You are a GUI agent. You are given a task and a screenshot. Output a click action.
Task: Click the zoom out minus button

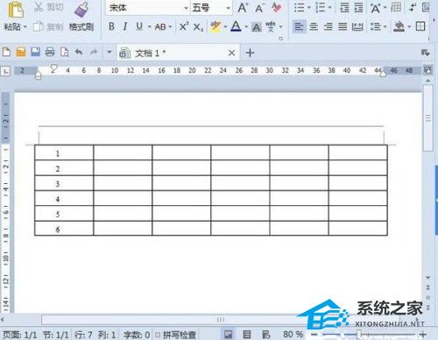click(314, 335)
